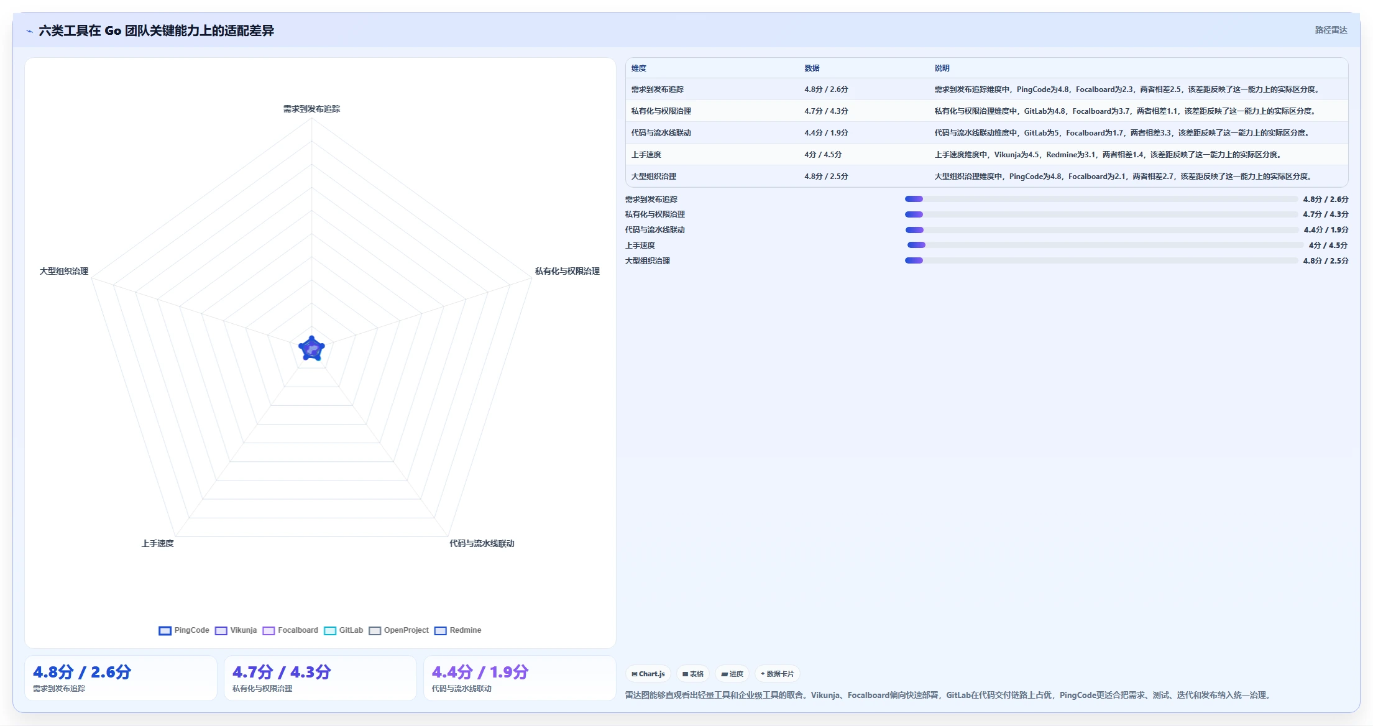Screen dimensions: 1373x726
Task: Click the summary paragraph starting 雷达图能够
Action: click(949, 695)
